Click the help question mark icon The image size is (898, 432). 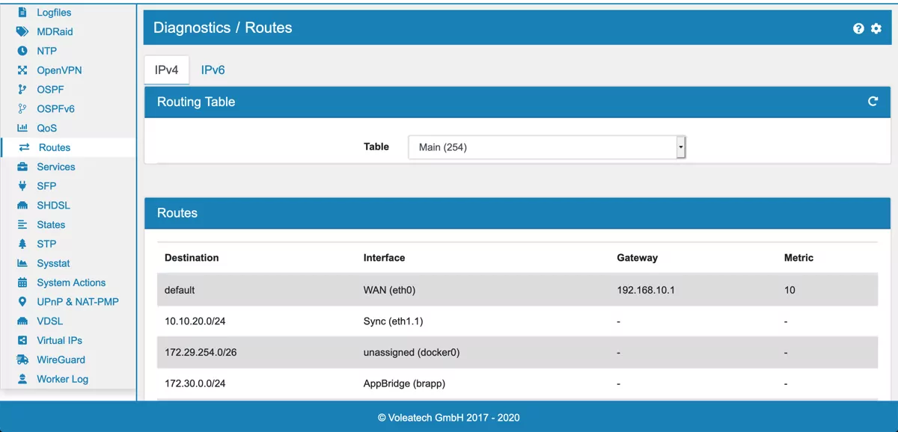tap(858, 28)
